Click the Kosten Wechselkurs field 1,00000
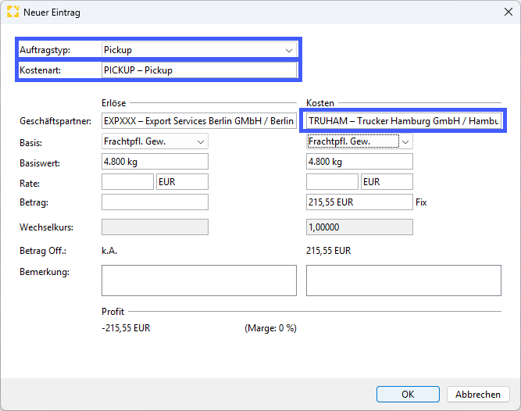The width and height of the screenshot is (521, 411). click(359, 227)
